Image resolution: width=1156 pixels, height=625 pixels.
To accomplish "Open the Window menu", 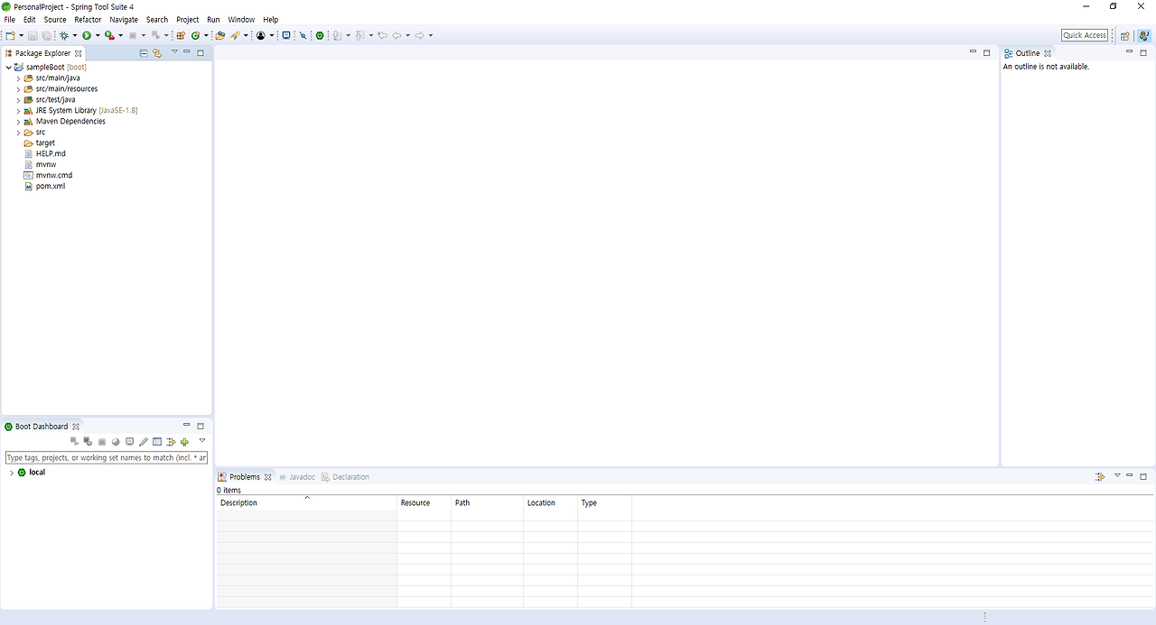I will point(241,19).
